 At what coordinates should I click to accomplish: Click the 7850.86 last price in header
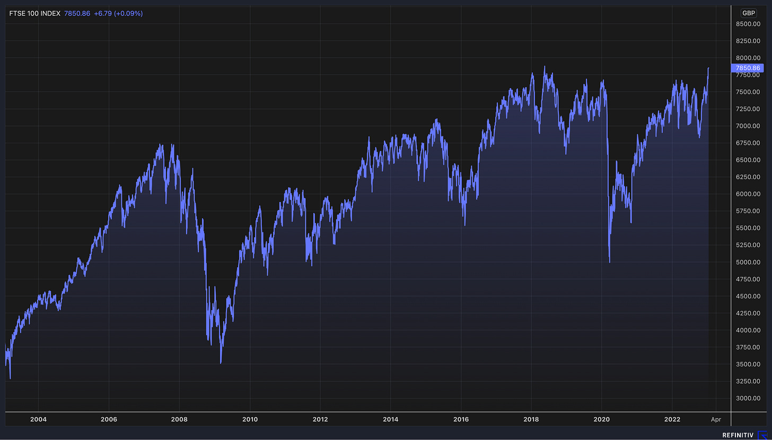tap(77, 13)
